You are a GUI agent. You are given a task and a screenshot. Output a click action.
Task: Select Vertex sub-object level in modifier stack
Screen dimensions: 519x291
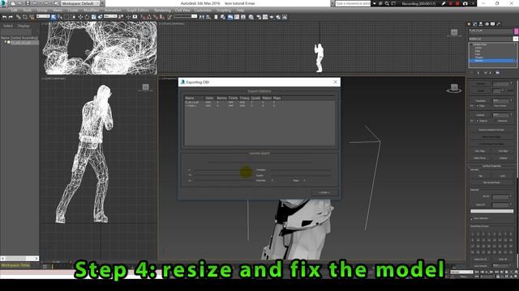478,48
